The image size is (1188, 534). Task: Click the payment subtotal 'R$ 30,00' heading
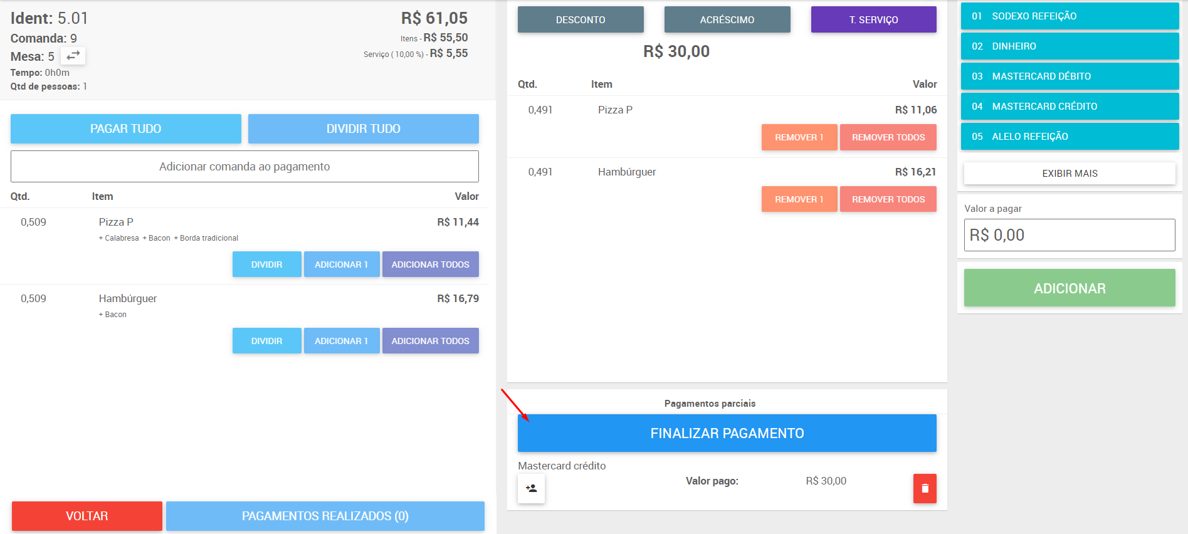(x=676, y=51)
